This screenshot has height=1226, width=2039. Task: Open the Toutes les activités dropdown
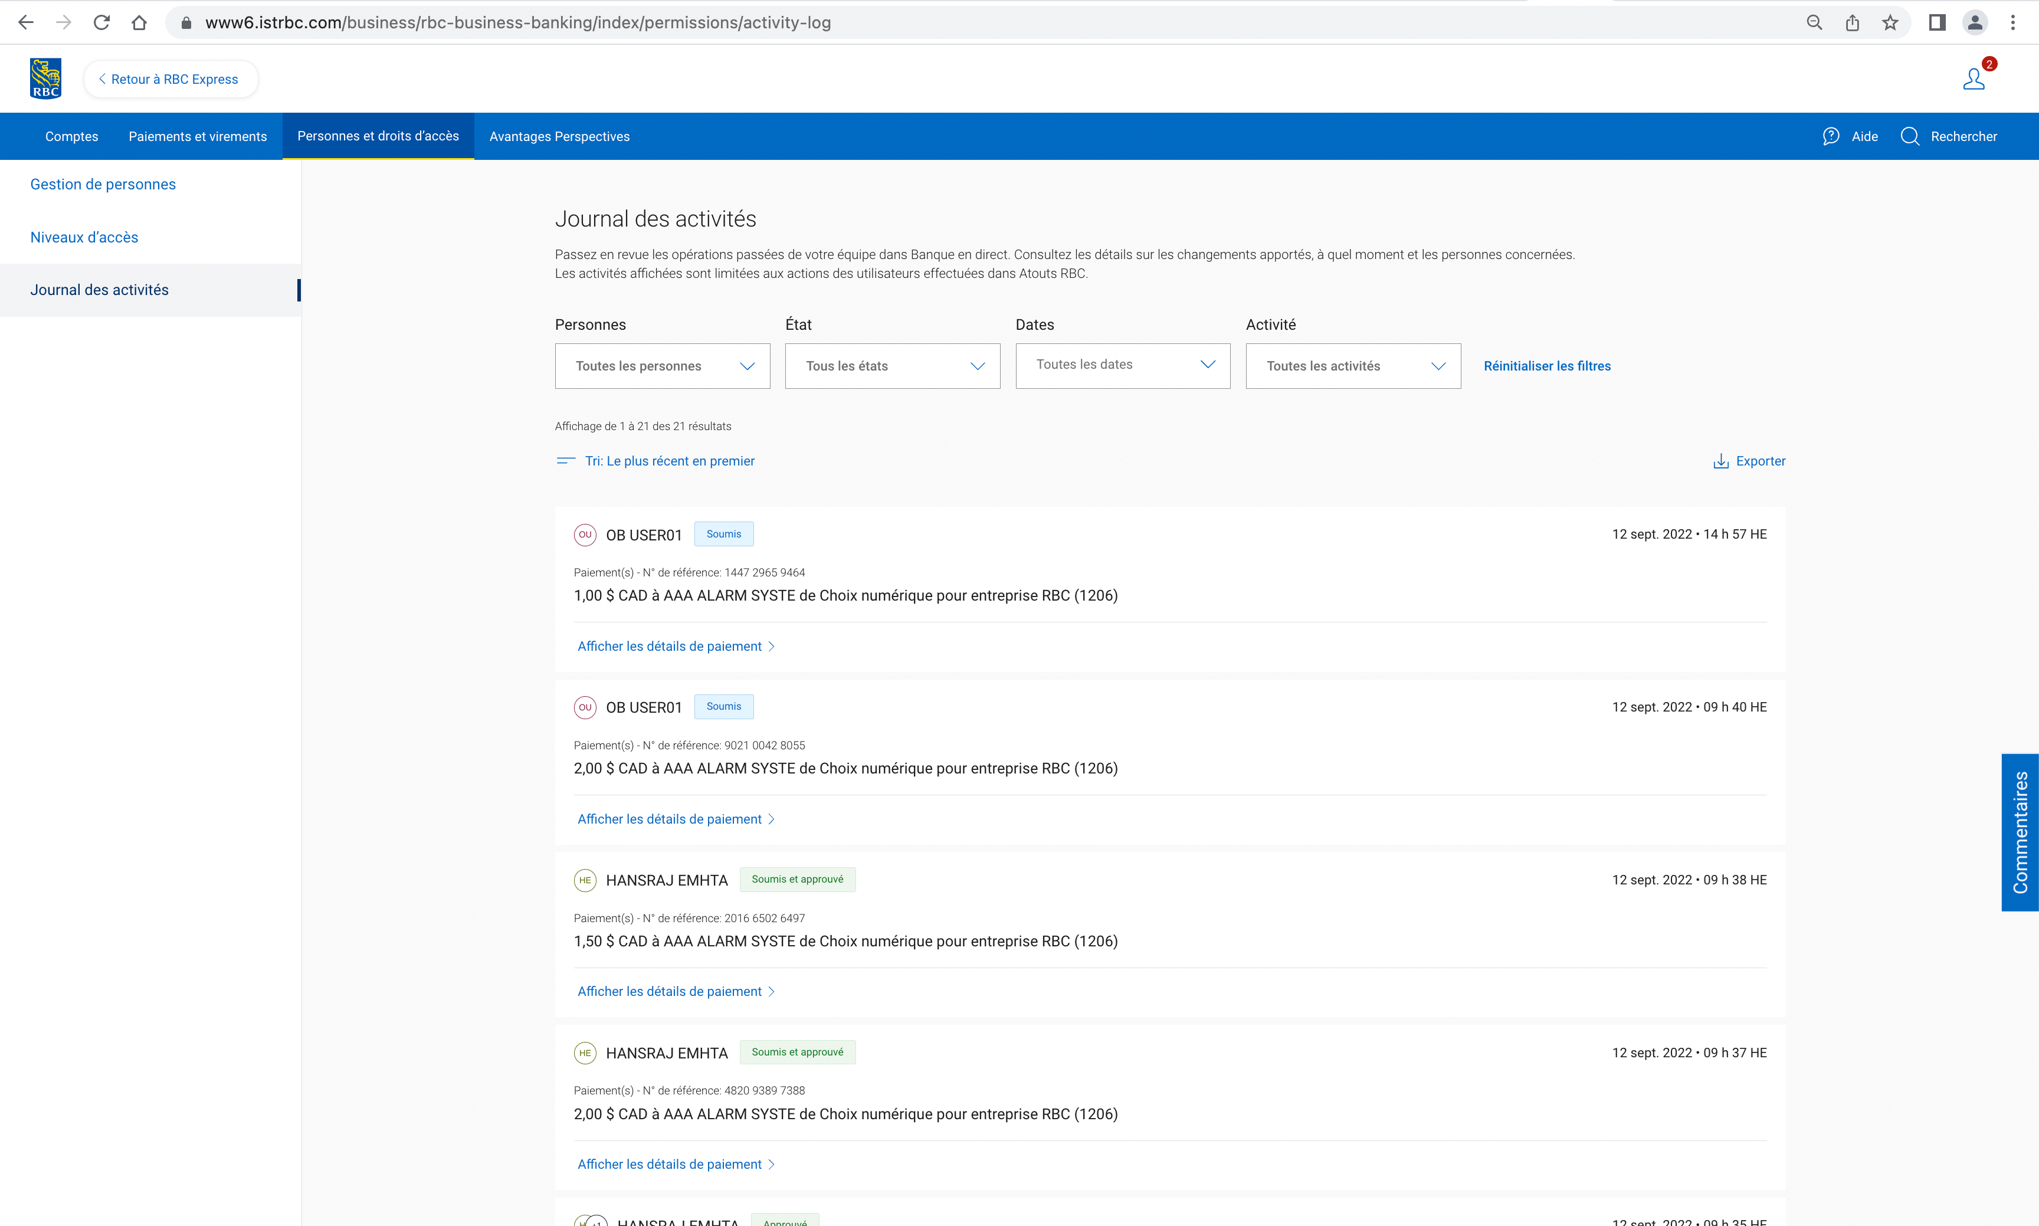pyautogui.click(x=1352, y=366)
